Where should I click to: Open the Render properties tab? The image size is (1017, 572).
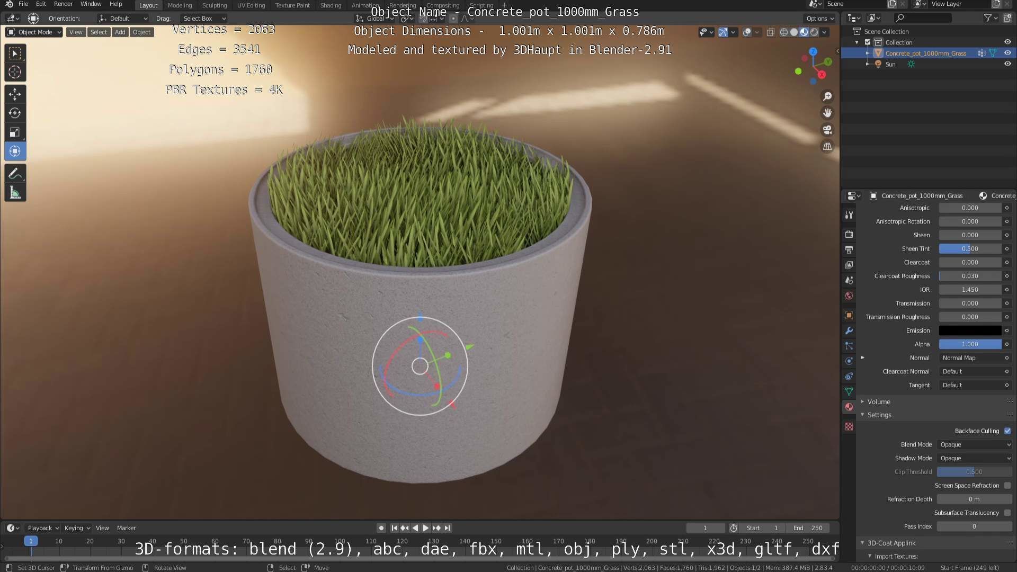[849, 234]
